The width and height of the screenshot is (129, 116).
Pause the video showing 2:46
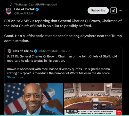[x=68, y=111]
